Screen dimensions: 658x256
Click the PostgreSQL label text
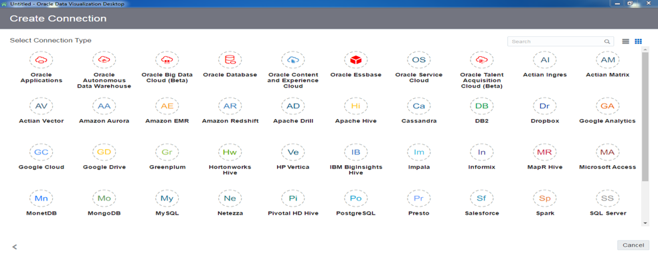356,213
